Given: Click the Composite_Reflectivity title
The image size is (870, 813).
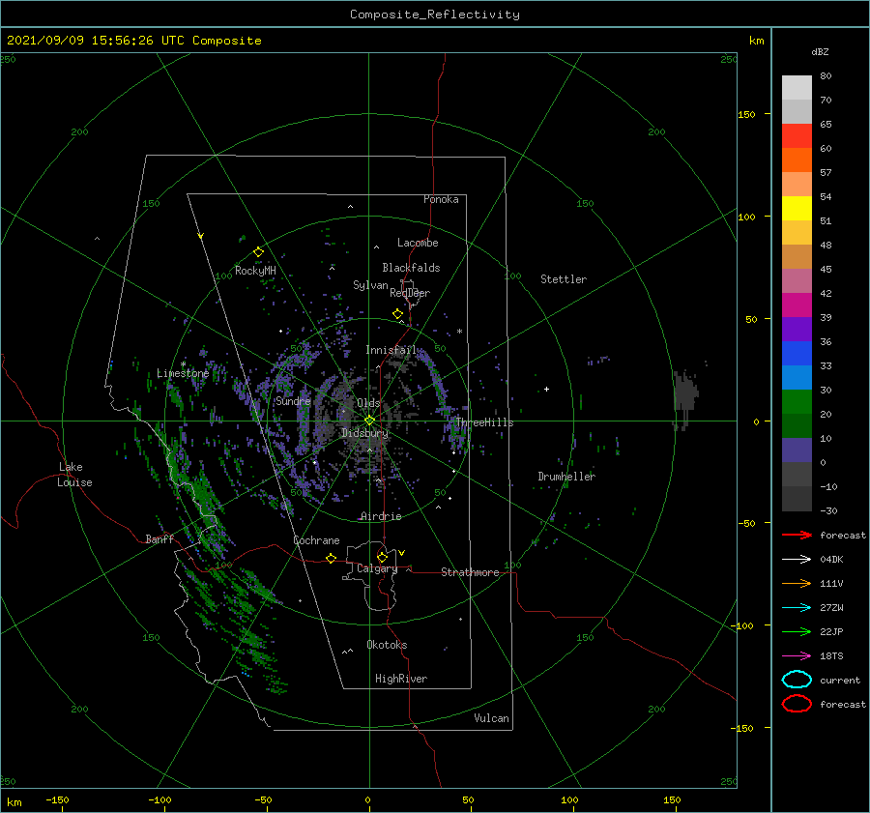Looking at the screenshot, I should point(435,15).
